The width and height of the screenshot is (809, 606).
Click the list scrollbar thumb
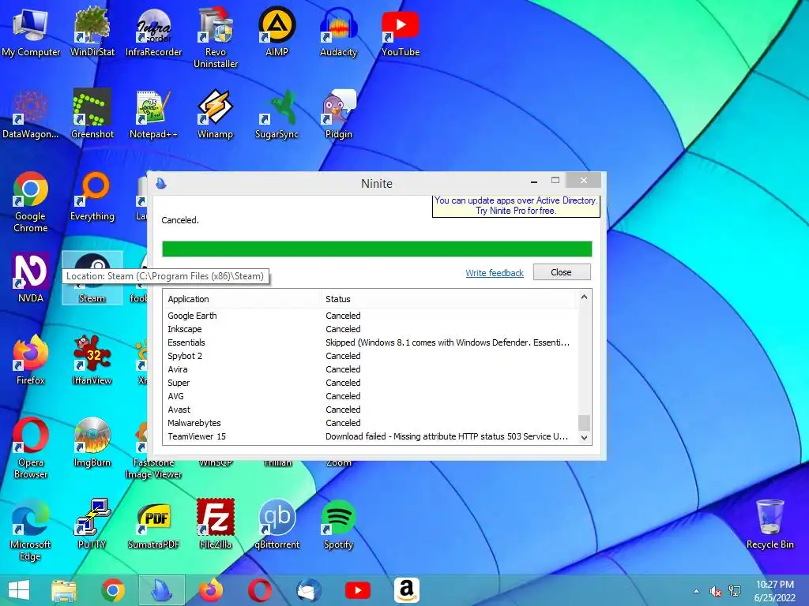(584, 423)
